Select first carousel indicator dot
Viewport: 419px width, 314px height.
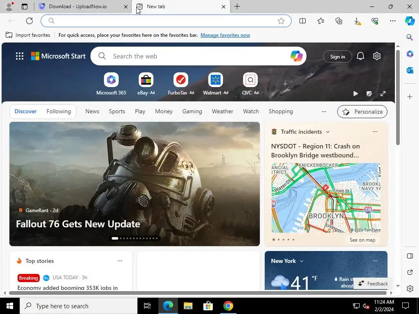[115, 238]
